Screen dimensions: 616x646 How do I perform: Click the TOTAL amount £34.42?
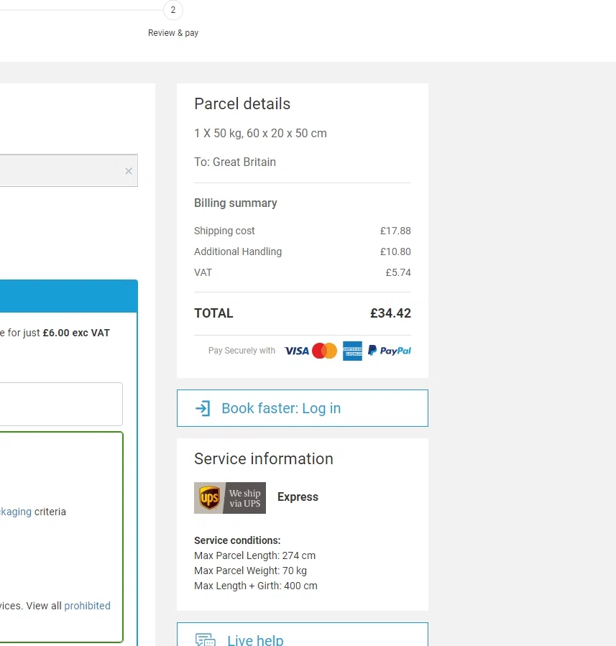[x=390, y=313]
